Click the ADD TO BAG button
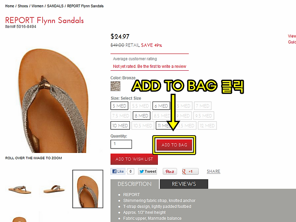The image size is (296, 222). (174, 145)
